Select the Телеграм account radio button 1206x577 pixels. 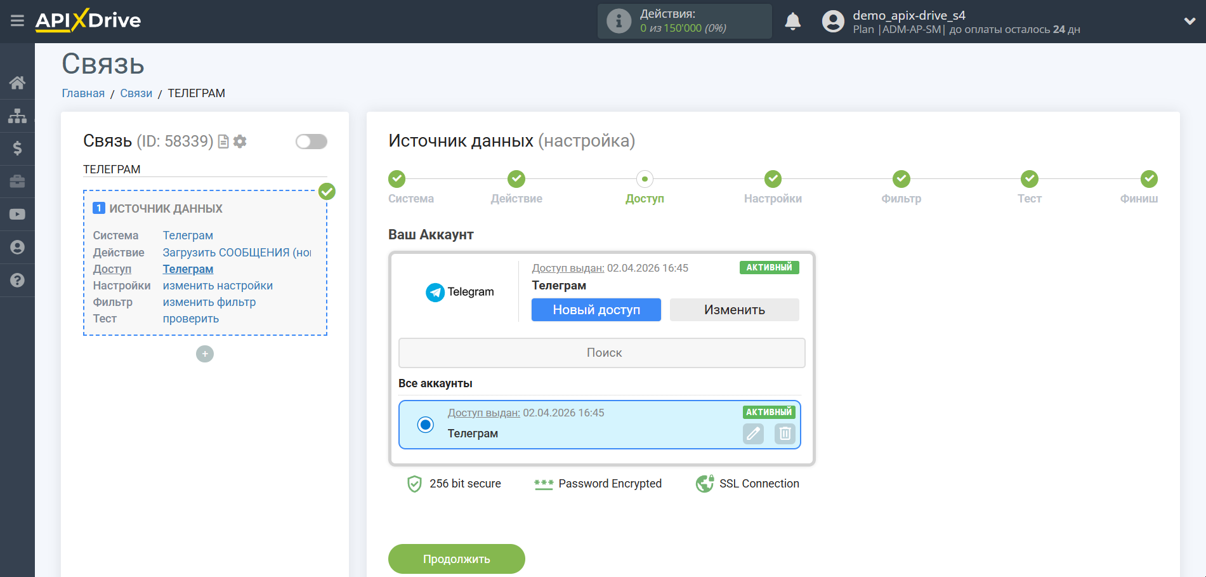pos(426,424)
